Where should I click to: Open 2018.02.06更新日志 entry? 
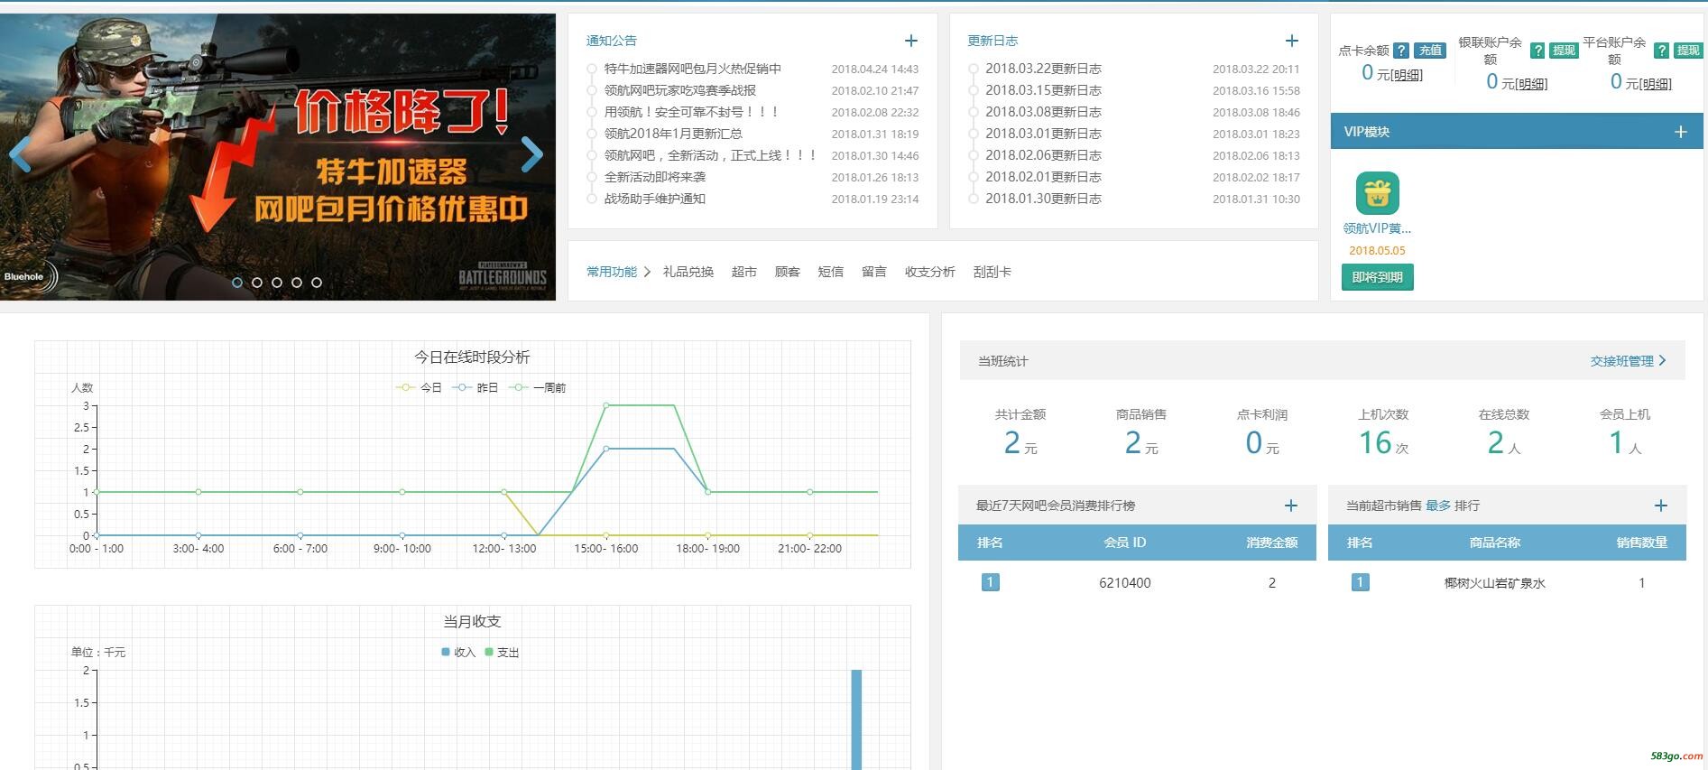tap(1043, 155)
